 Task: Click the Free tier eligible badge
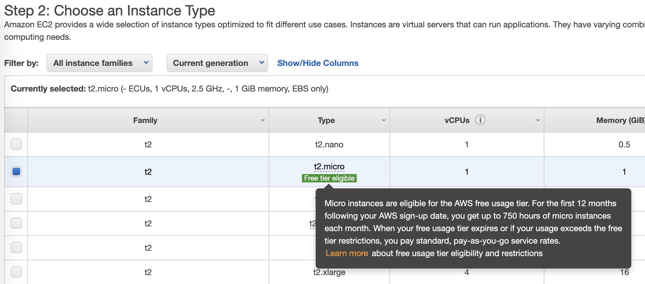tap(329, 178)
